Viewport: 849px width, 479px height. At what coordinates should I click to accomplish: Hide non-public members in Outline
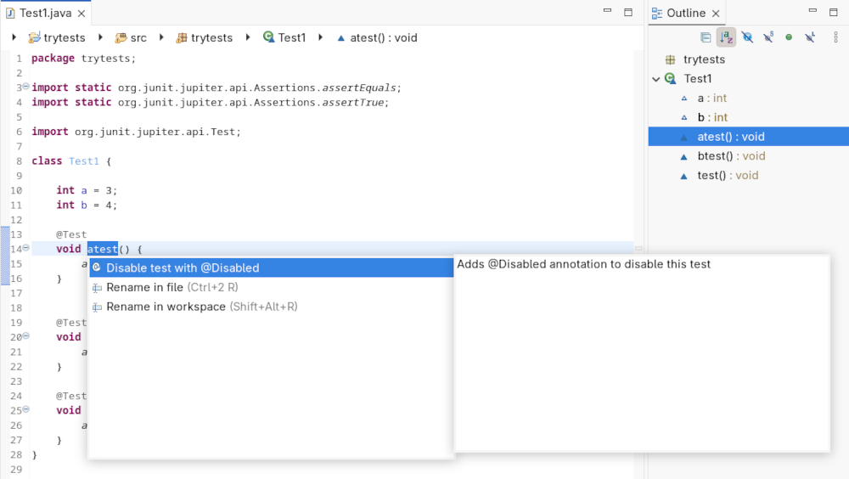(x=789, y=37)
